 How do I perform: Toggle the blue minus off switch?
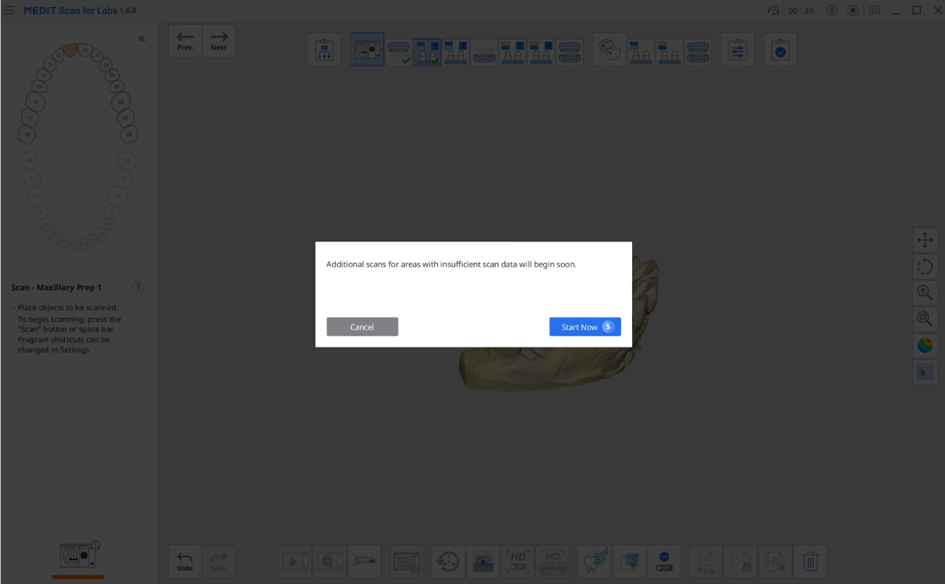pyautogui.click(x=664, y=562)
